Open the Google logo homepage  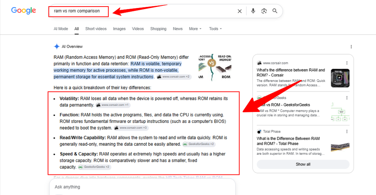coord(23,11)
